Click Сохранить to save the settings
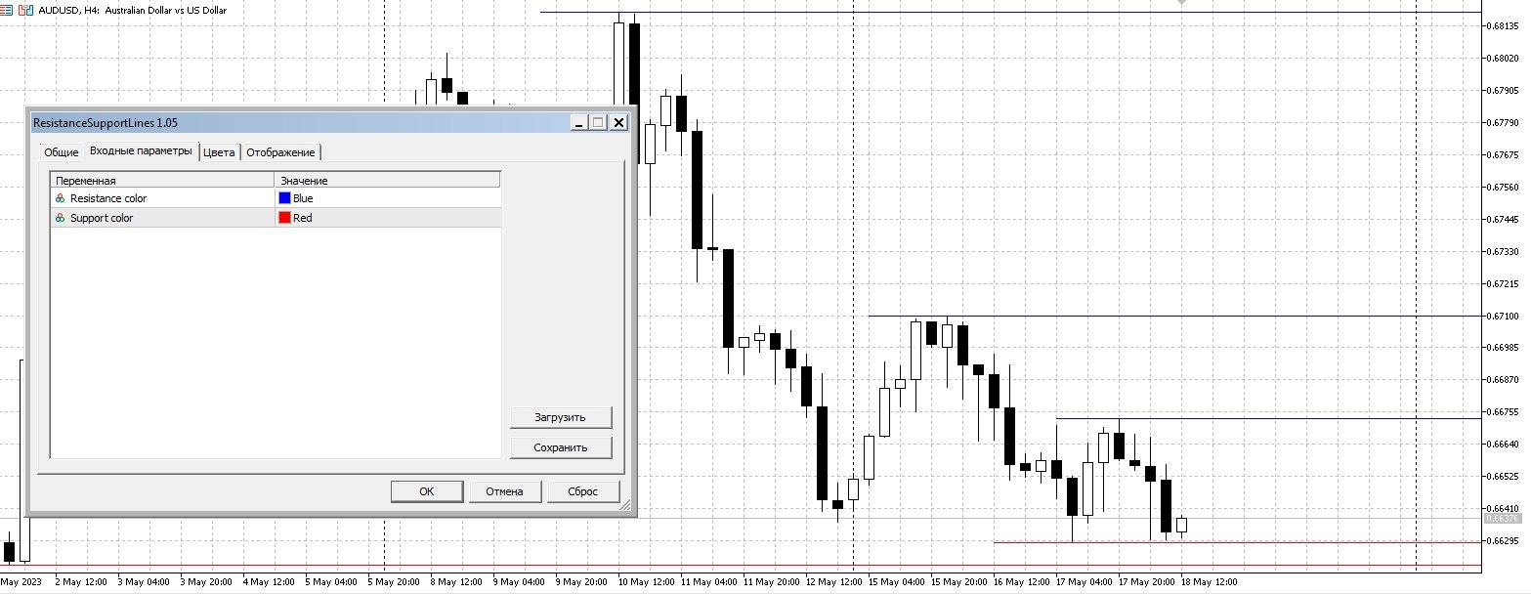The image size is (1531, 594). tap(561, 447)
